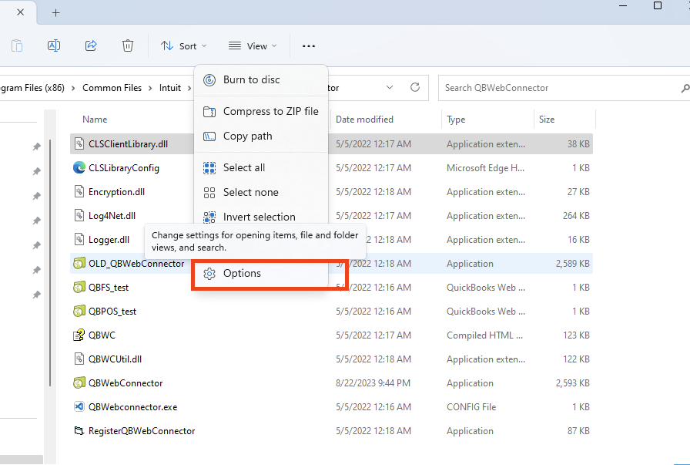Click the QBWebconnector.exe file name
The image size is (690, 465).
click(x=133, y=407)
